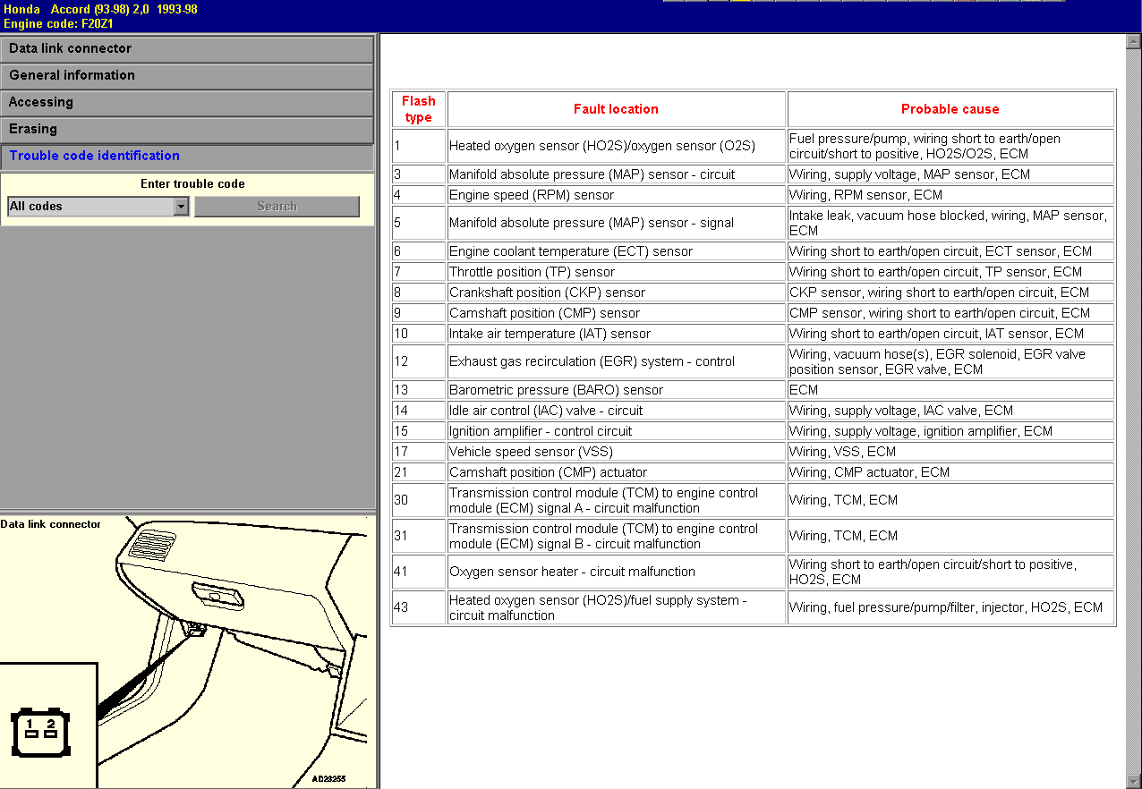Select 'Idle air control (IAC) valve - circuit'
Viewport: 1142px width, 789px height.
[546, 411]
